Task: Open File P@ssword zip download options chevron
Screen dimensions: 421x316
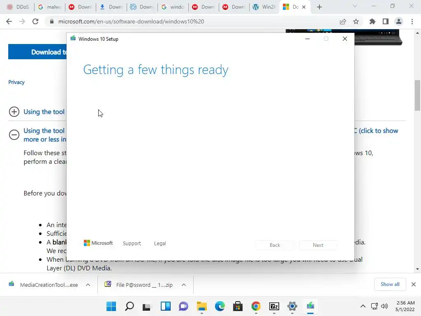Action: 184,285
